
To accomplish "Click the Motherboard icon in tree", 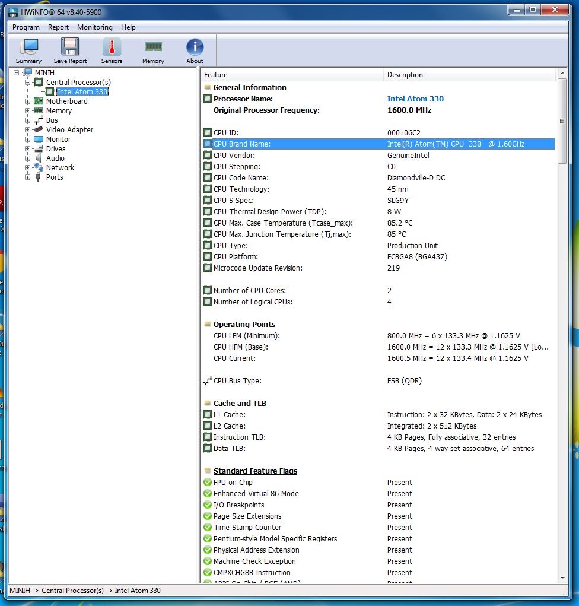I will point(38,101).
